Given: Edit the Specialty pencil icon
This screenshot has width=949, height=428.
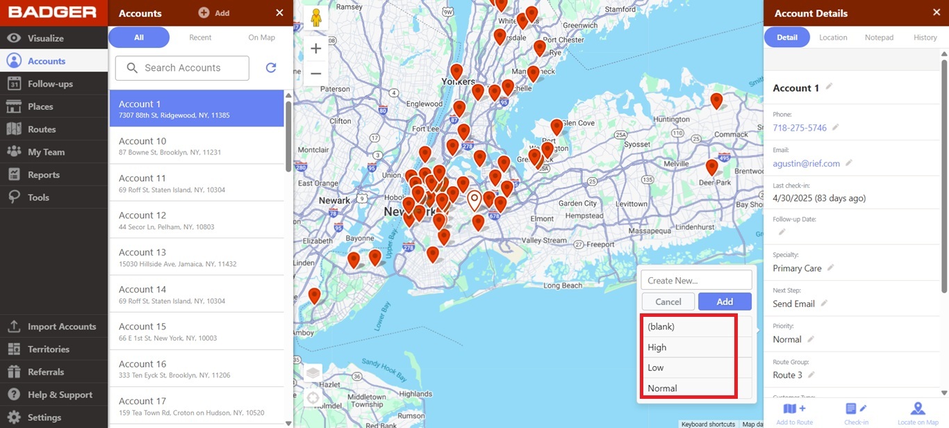Looking at the screenshot, I should coord(830,267).
